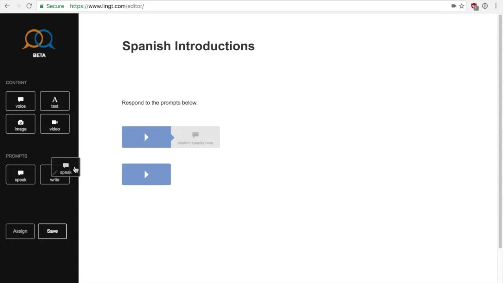
Task: Select the student speaks here placeholder
Action: tap(195, 137)
